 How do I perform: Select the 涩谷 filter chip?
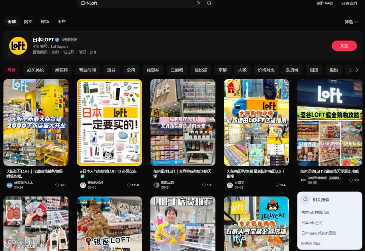[111, 70]
